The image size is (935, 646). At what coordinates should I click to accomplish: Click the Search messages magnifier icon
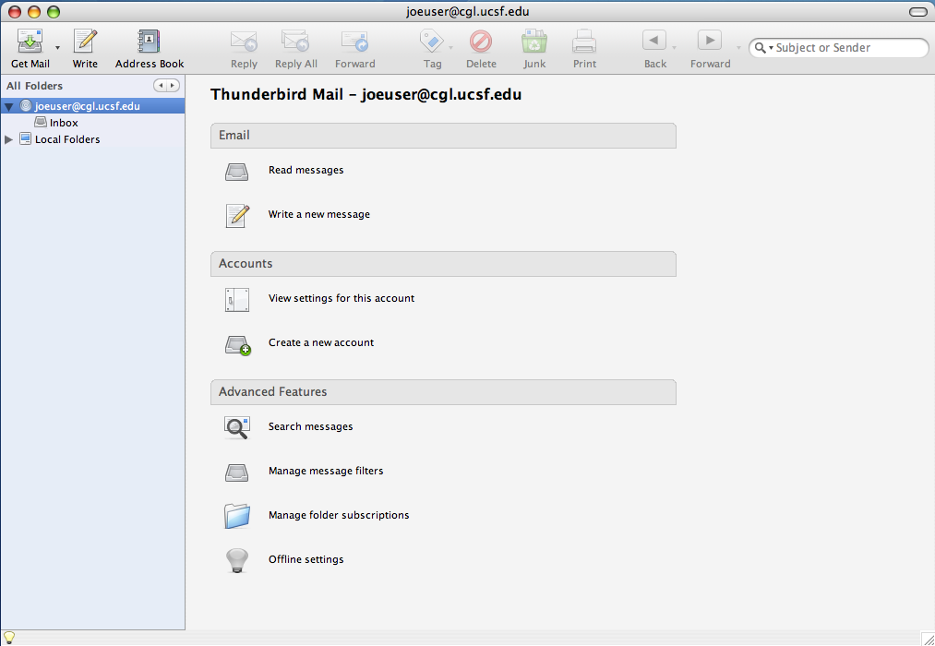(237, 428)
